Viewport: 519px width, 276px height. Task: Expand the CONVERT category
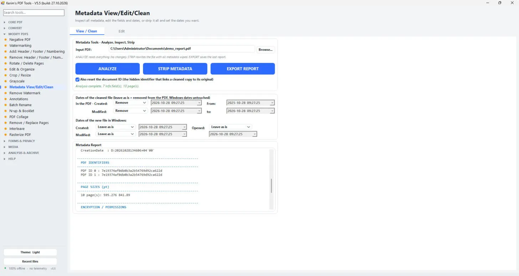coord(15,28)
